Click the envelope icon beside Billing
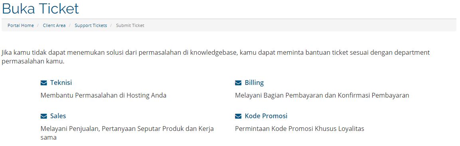This screenshot has height=146, width=460. click(x=238, y=83)
